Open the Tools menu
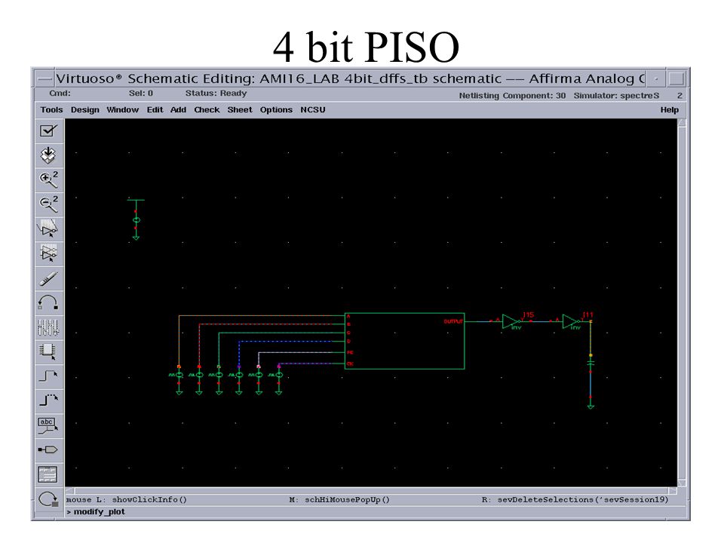Viewport: 724px width, 543px height. 51,110
